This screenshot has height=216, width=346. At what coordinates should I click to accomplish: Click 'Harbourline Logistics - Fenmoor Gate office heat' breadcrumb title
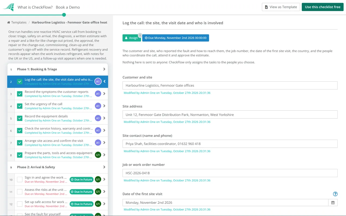point(69,22)
